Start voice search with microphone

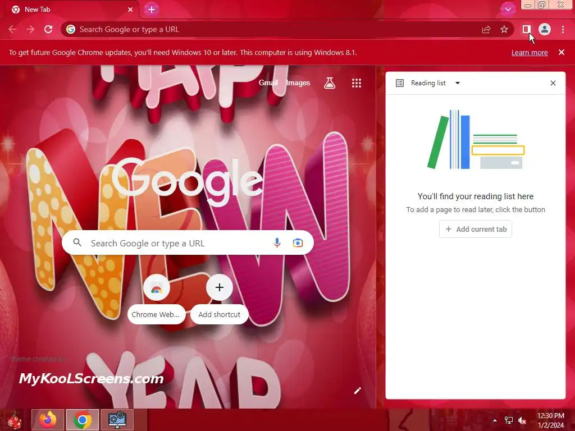pos(277,242)
